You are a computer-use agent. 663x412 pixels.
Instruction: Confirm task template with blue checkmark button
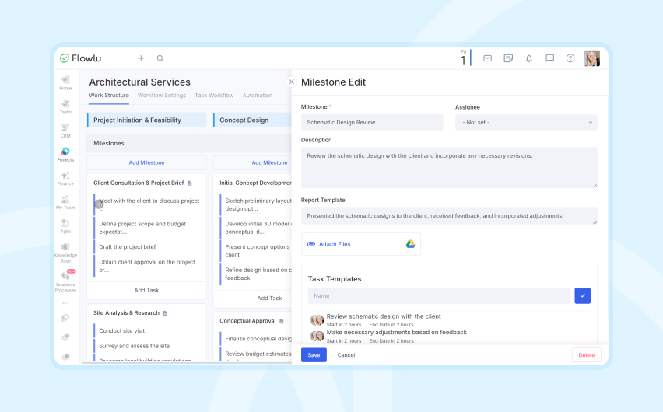582,295
